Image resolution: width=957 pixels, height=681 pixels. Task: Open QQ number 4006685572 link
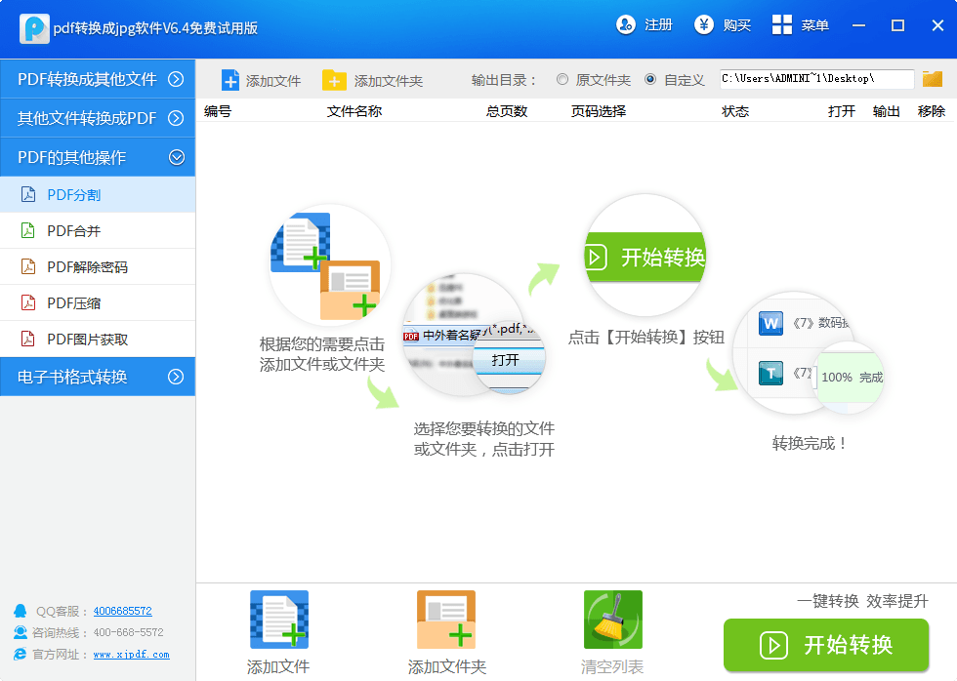click(123, 611)
